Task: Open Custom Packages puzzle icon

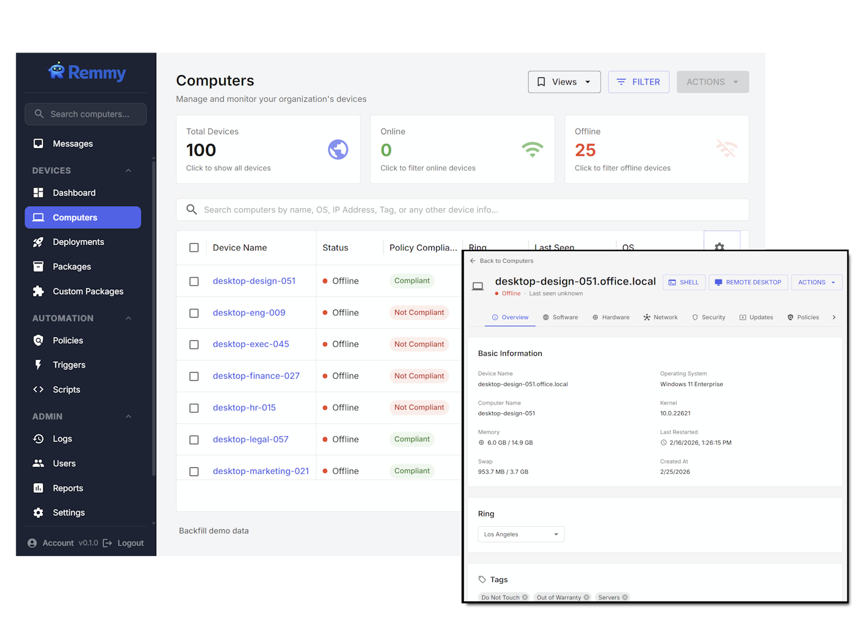Action: [x=38, y=292]
